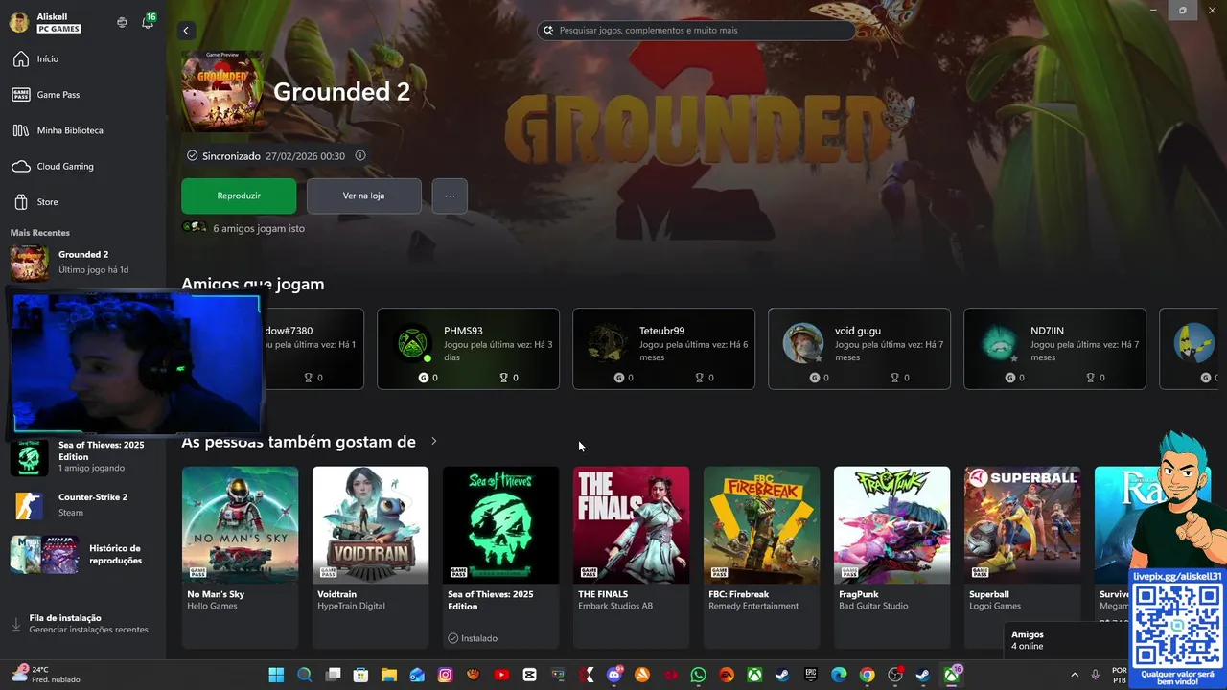Open the Superball game tile
The height and width of the screenshot is (690, 1227).
click(x=1022, y=556)
